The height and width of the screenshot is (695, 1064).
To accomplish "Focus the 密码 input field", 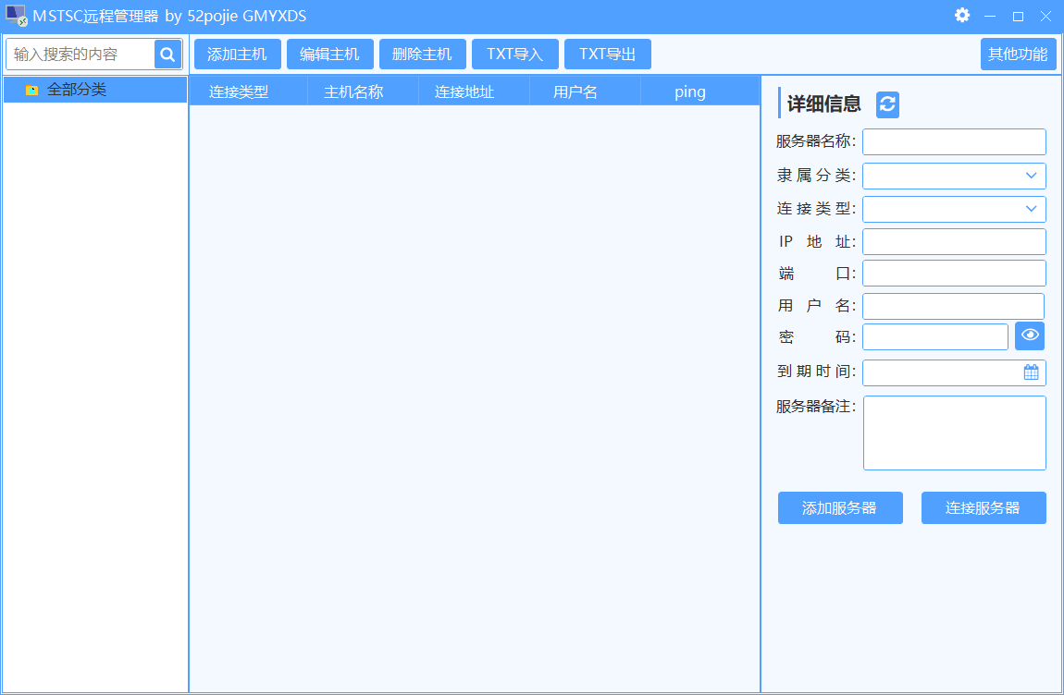I will pos(935,337).
